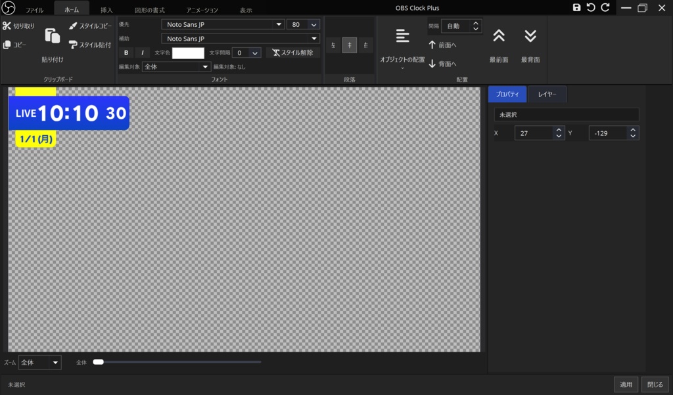Open the View (表示) tab
Viewport: 673px width, 395px height.
[246, 10]
